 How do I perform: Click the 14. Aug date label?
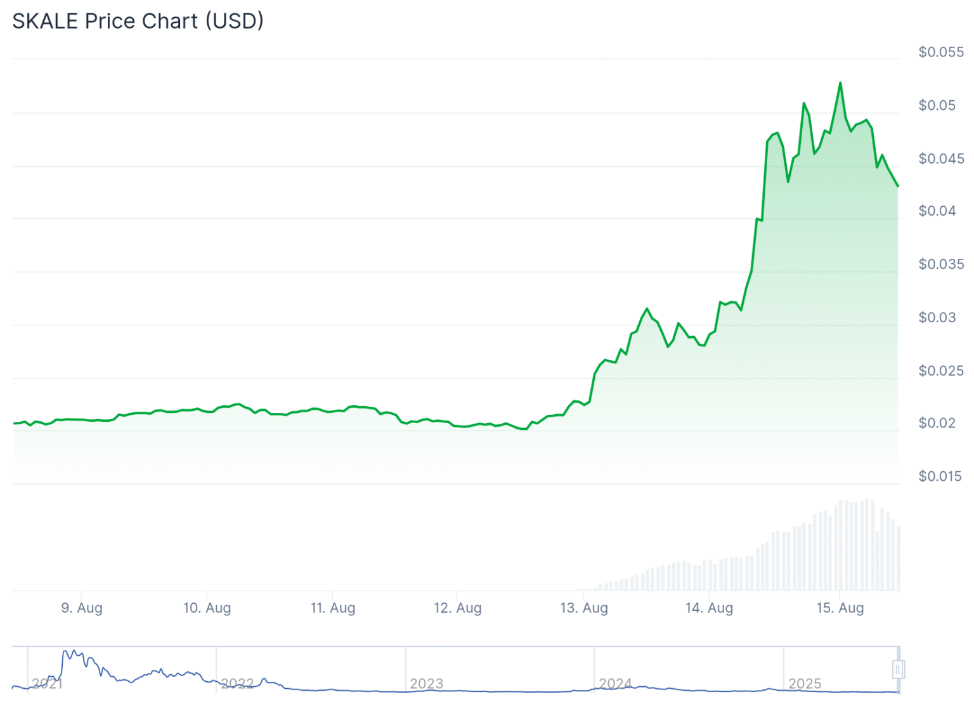click(709, 608)
